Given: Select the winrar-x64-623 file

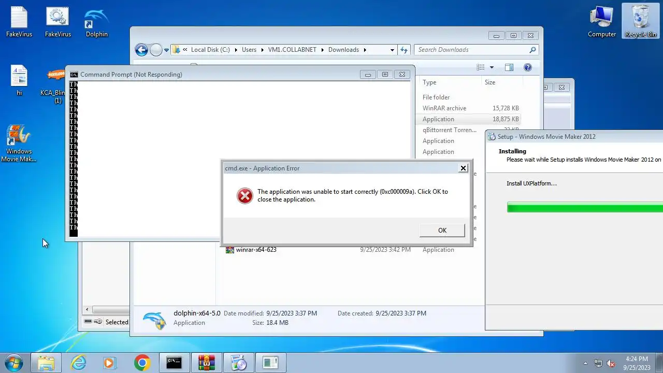Looking at the screenshot, I should click(x=256, y=250).
